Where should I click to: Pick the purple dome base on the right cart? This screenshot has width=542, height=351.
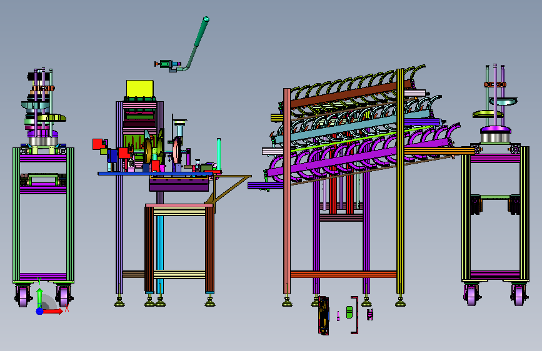pos(495,130)
